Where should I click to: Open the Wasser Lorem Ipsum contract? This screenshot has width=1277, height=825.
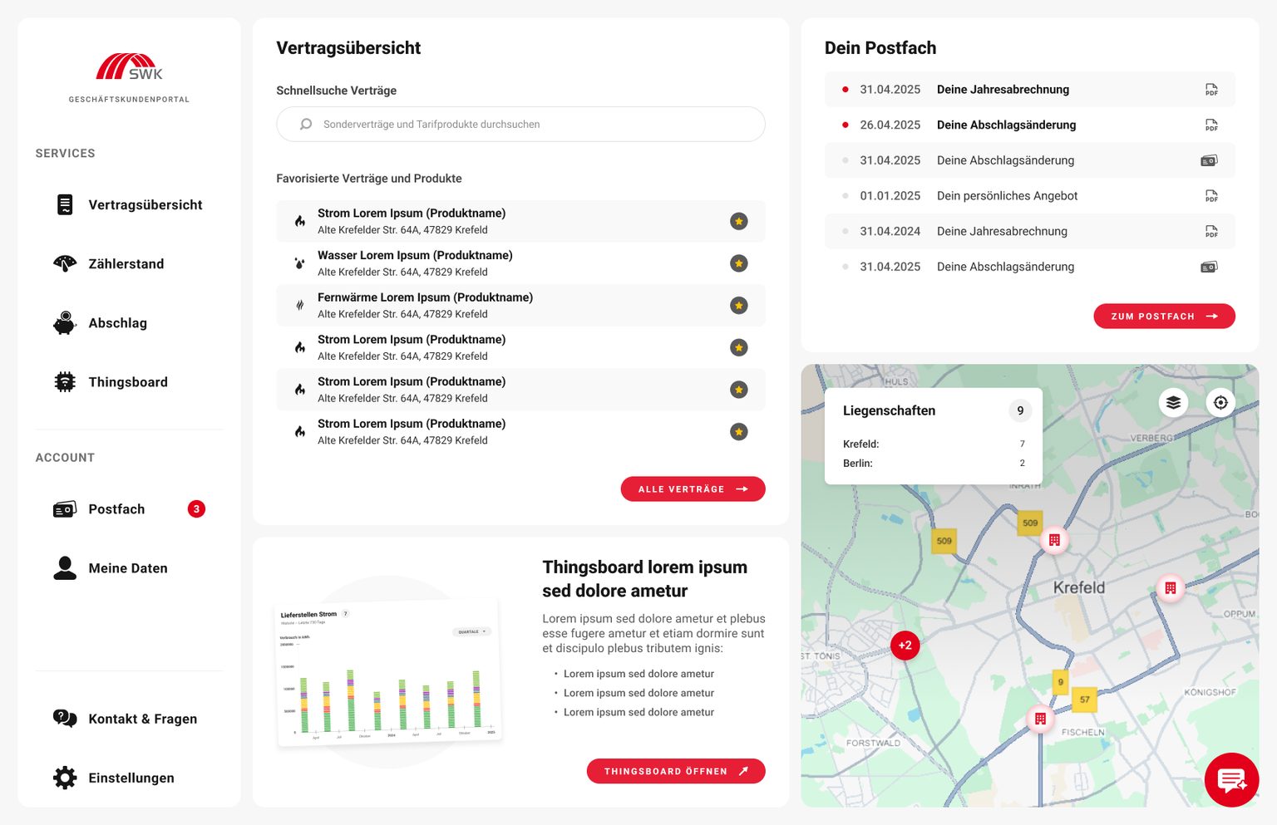tap(520, 263)
